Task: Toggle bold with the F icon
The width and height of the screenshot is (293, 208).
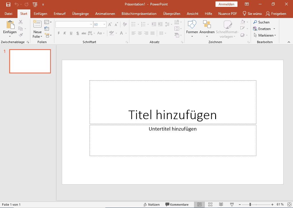Action: tap(58, 33)
